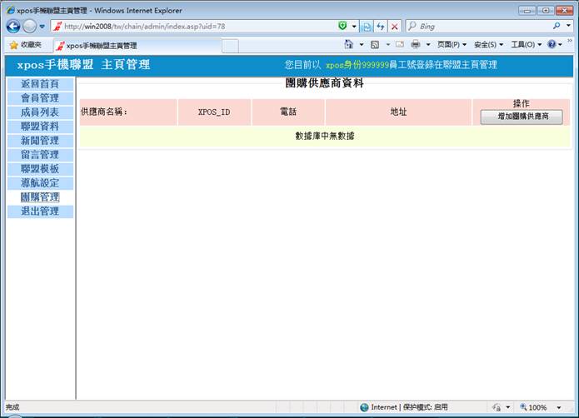Image resolution: width=579 pixels, height=418 pixels.
Task: Open 會員管理 in the sidebar menu
Action: pos(39,98)
